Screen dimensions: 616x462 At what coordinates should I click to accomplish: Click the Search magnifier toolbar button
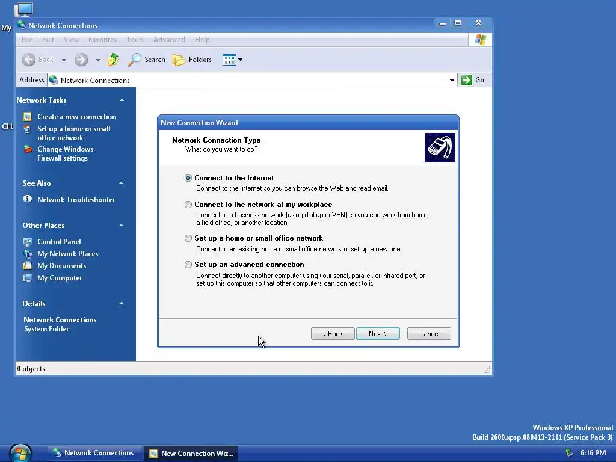[147, 60]
